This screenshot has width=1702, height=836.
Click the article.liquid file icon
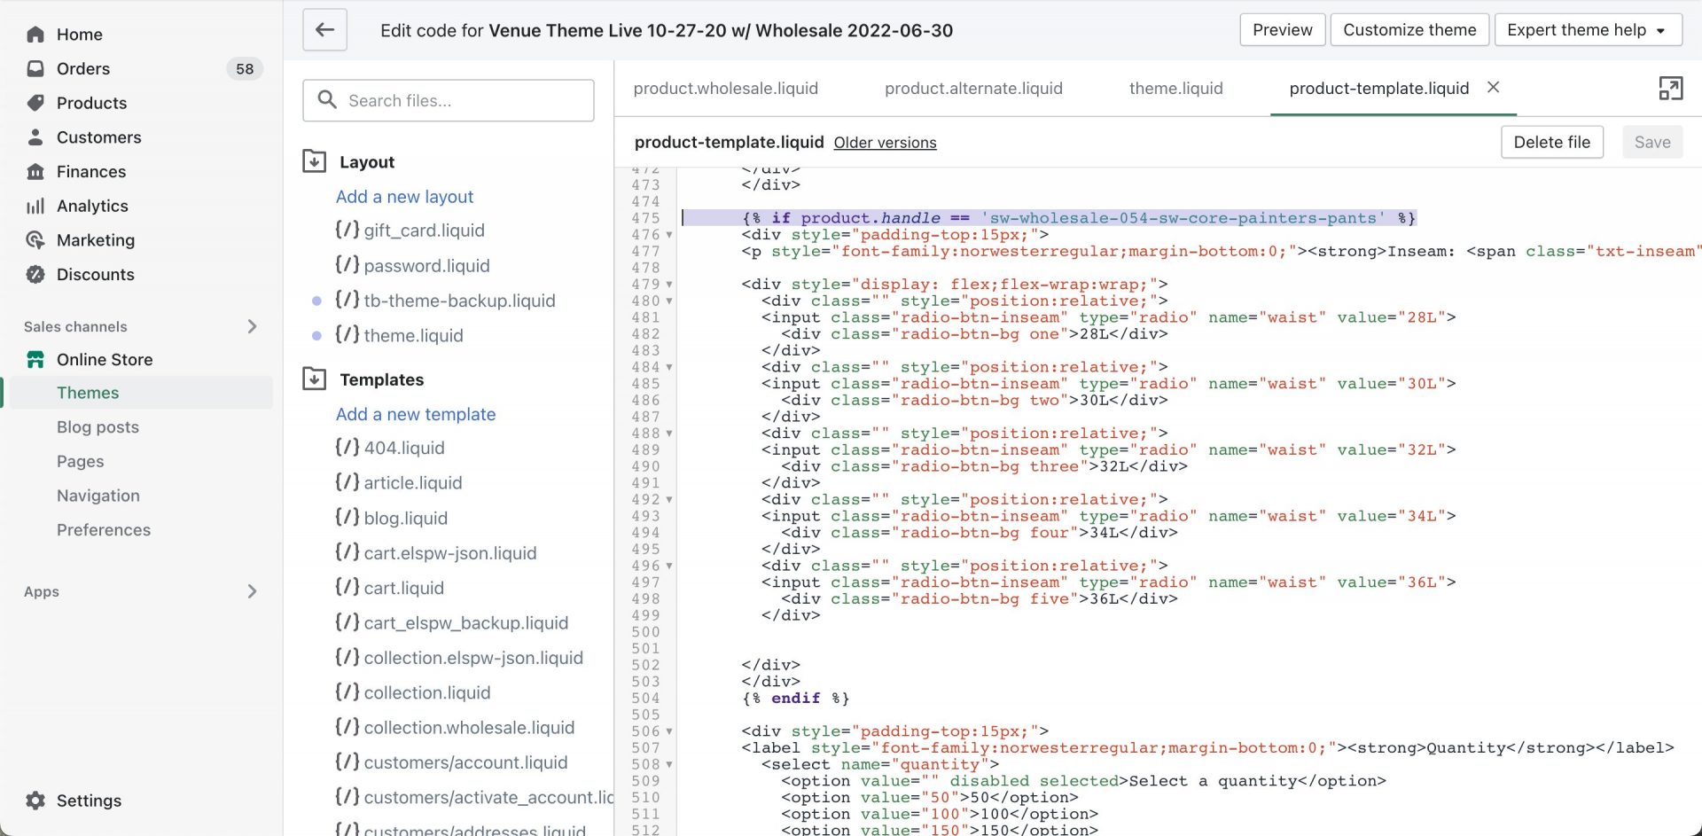pos(347,482)
